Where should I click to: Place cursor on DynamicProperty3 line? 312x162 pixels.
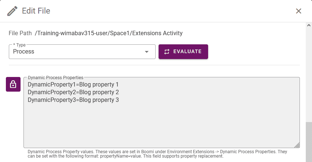point(73,100)
